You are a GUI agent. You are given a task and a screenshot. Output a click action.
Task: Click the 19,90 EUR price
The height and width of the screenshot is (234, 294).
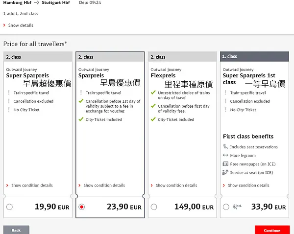[x=52, y=207]
